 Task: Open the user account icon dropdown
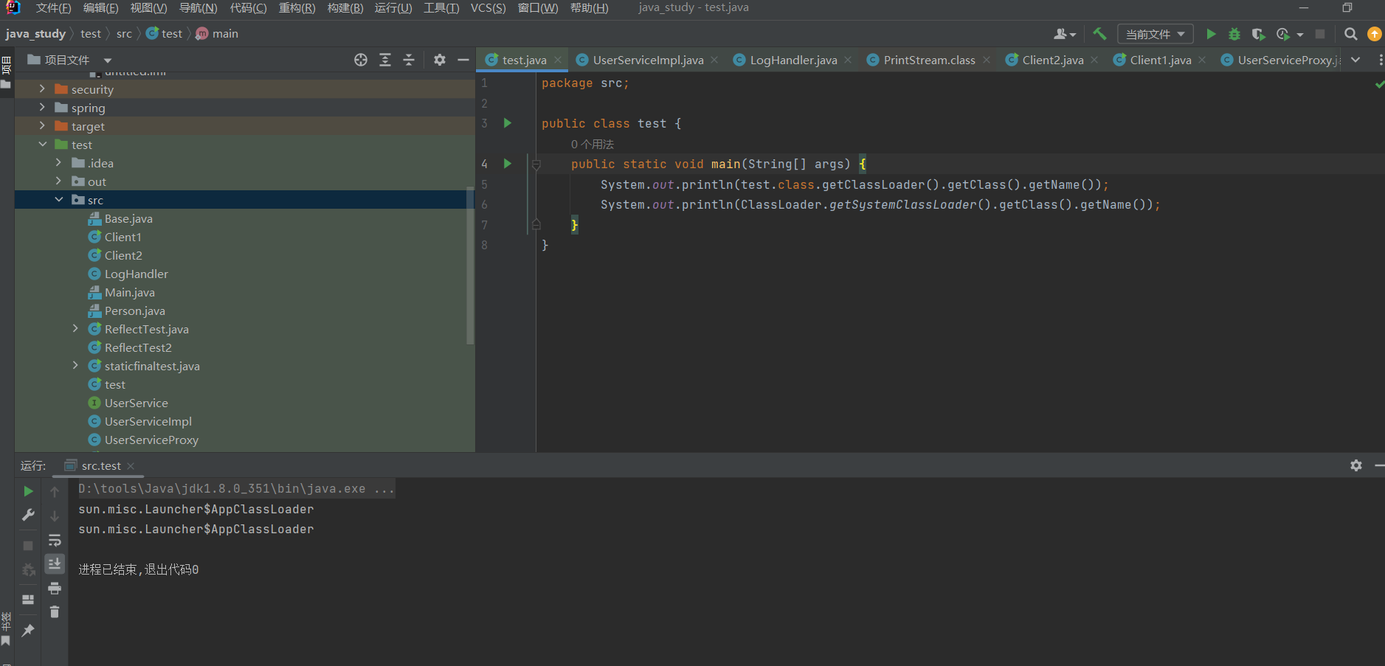click(x=1065, y=34)
